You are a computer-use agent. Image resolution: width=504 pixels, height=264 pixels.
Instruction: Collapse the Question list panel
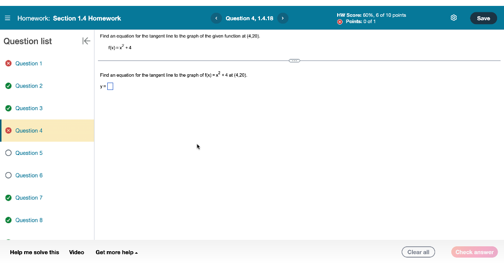point(86,41)
